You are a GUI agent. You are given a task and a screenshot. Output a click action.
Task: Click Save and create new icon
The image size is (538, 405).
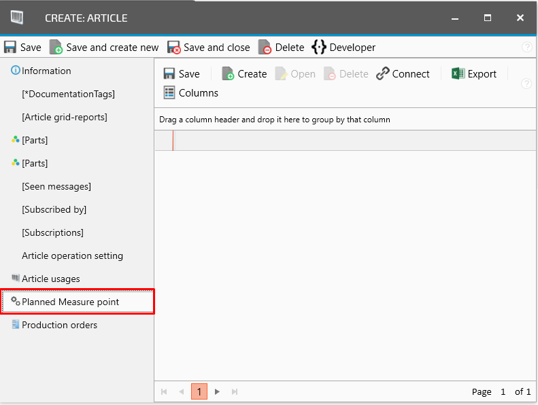click(x=56, y=48)
